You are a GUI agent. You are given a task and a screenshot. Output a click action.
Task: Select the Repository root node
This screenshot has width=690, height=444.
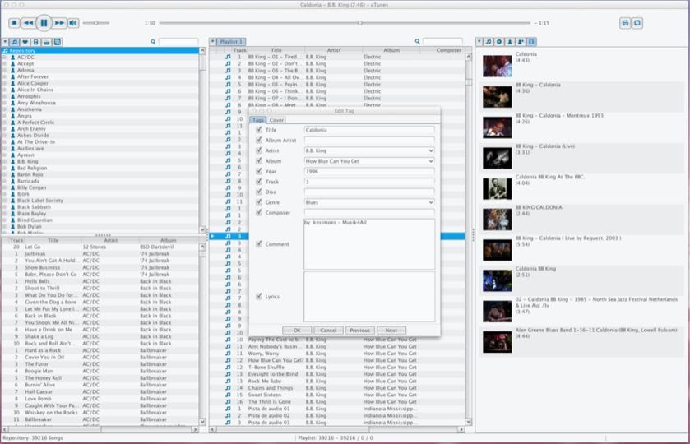click(x=100, y=51)
